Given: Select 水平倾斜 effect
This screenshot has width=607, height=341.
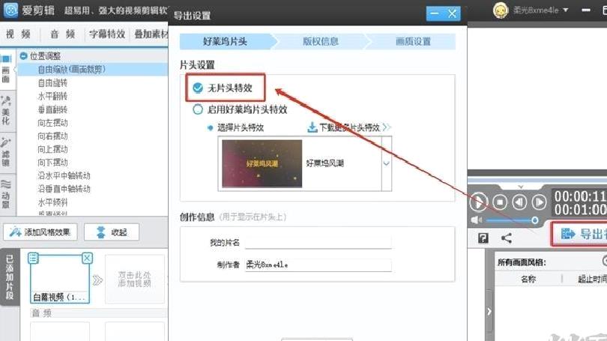Looking at the screenshot, I should click(x=52, y=202).
